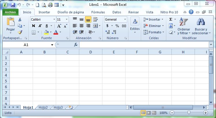216x118 pixels.
Task: Click Decrease Decimal icon
Action: 114,32
